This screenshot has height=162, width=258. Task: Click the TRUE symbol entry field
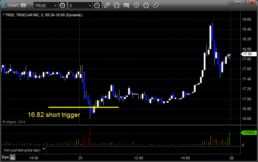pyautogui.click(x=43, y=5)
